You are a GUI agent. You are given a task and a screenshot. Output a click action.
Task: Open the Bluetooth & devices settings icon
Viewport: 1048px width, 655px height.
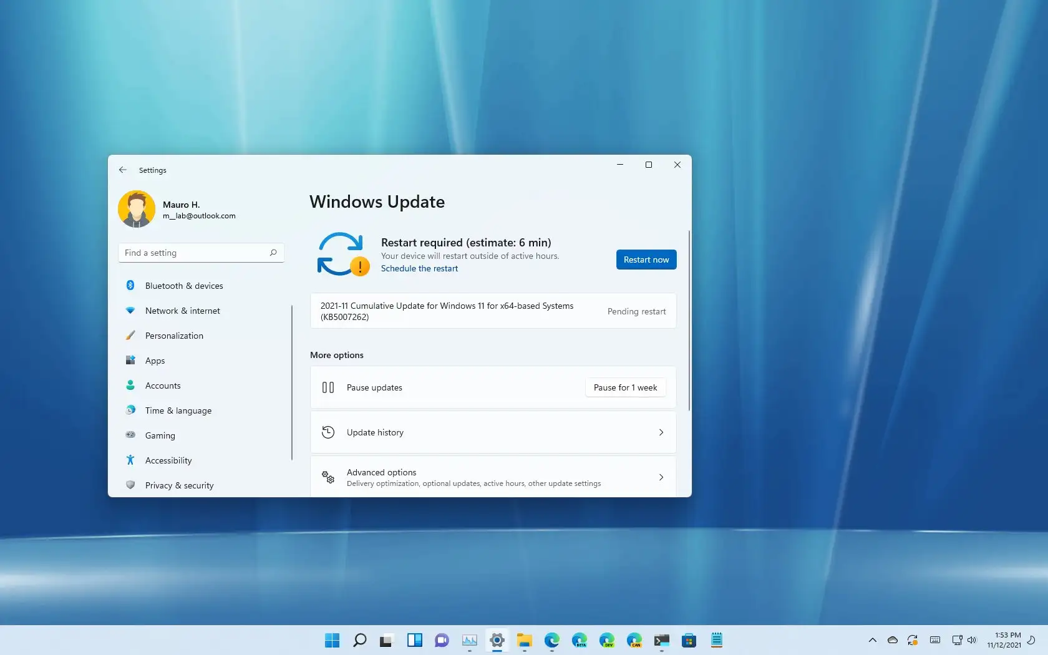[x=130, y=286]
